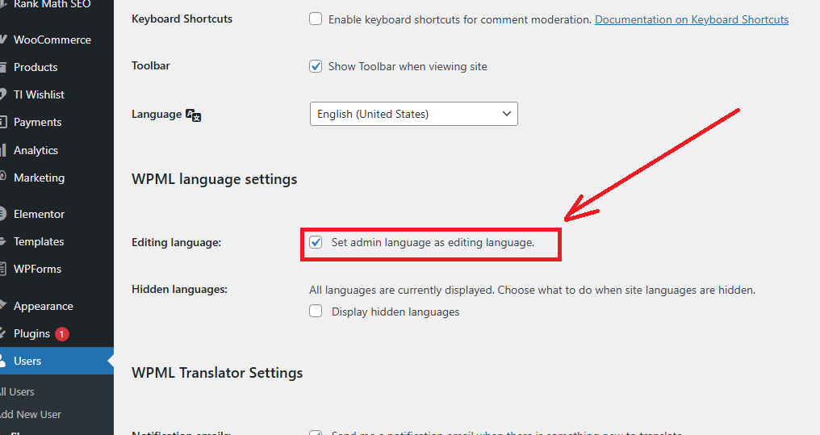Click the Payments sidebar icon
Image resolution: width=820 pixels, height=435 pixels.
tap(2, 122)
